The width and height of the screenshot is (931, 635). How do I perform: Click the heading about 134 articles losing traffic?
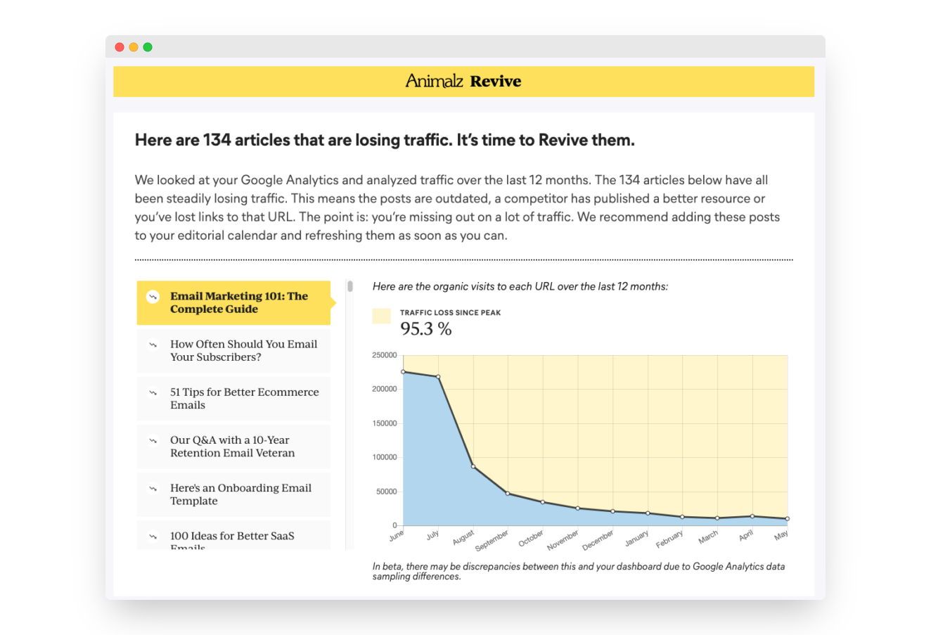coord(385,140)
